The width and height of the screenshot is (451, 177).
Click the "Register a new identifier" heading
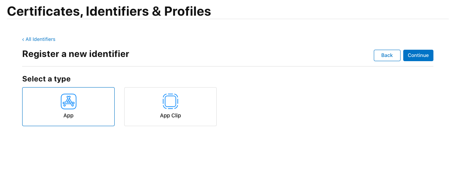76,54
